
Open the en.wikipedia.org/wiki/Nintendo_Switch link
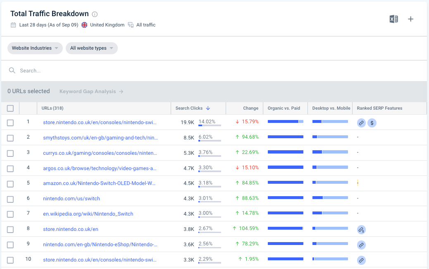tap(88, 214)
